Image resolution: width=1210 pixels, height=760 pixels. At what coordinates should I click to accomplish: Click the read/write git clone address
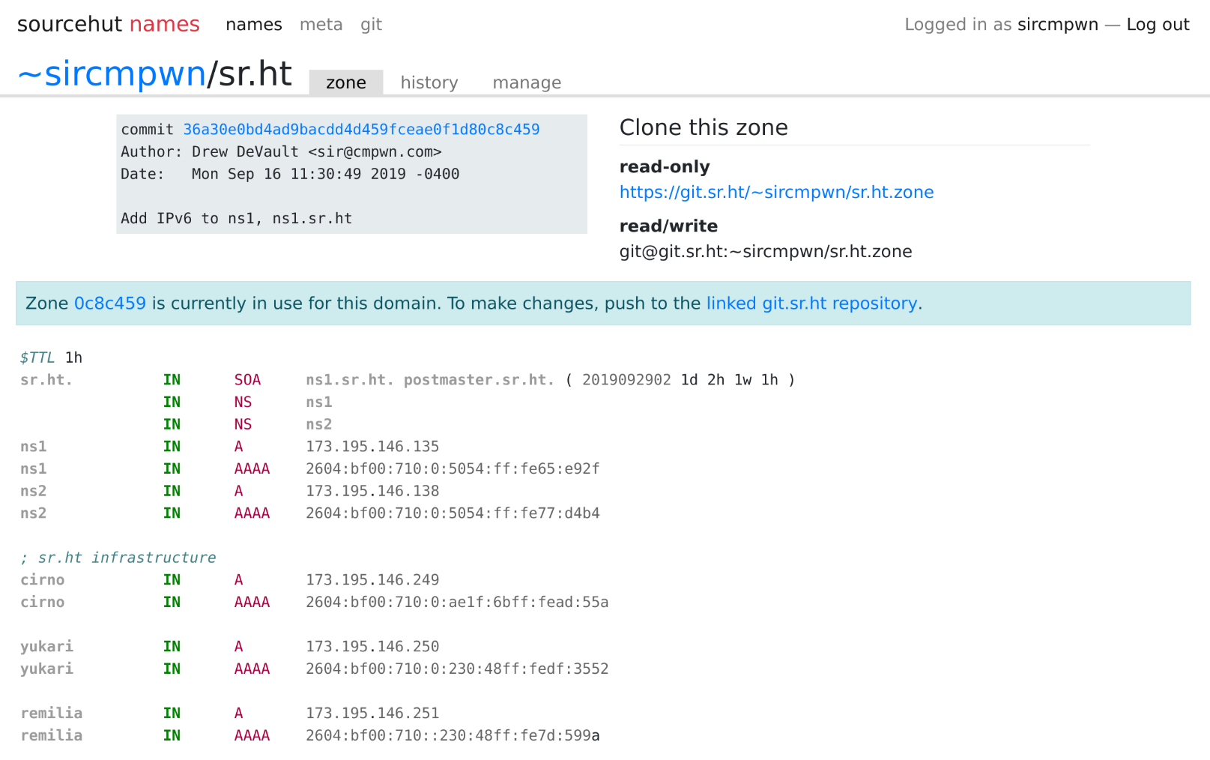coord(765,252)
